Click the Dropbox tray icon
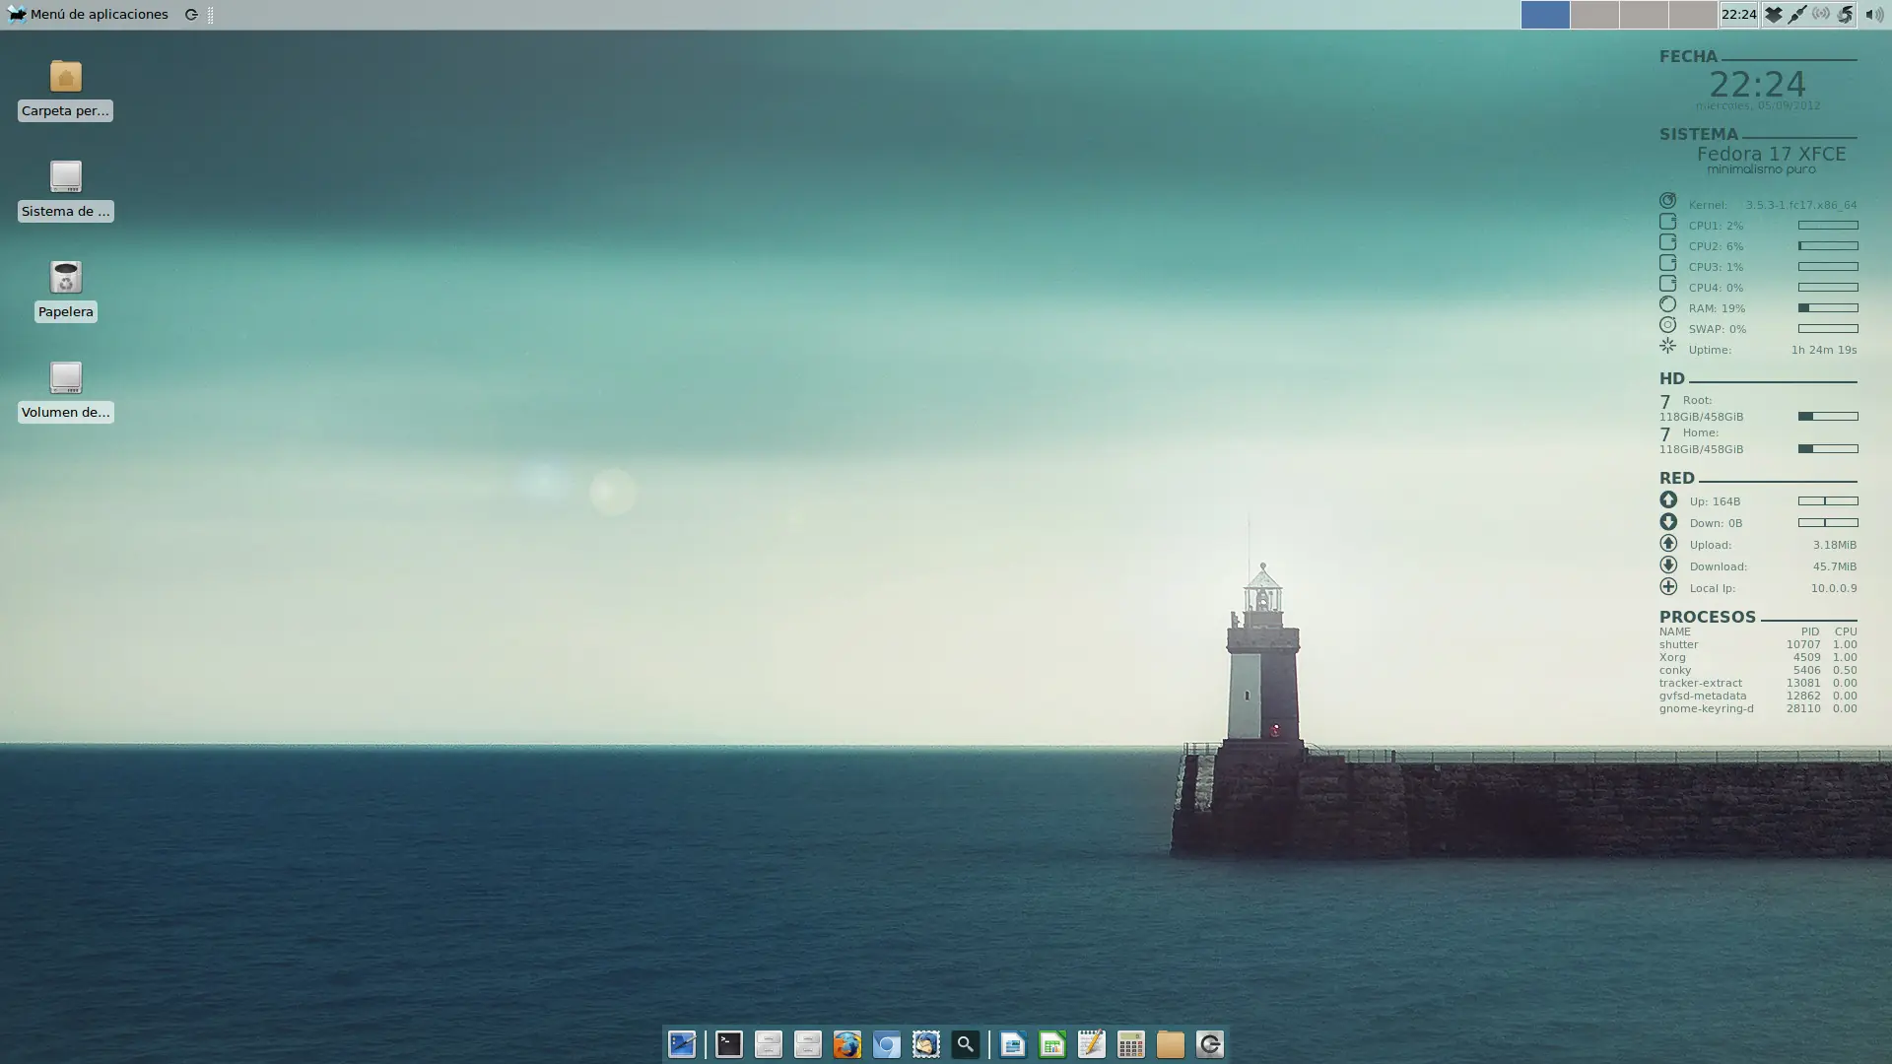 point(1774,15)
